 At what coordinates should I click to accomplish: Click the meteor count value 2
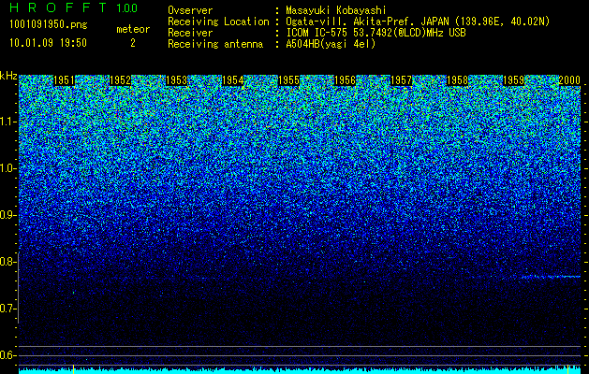coord(133,43)
